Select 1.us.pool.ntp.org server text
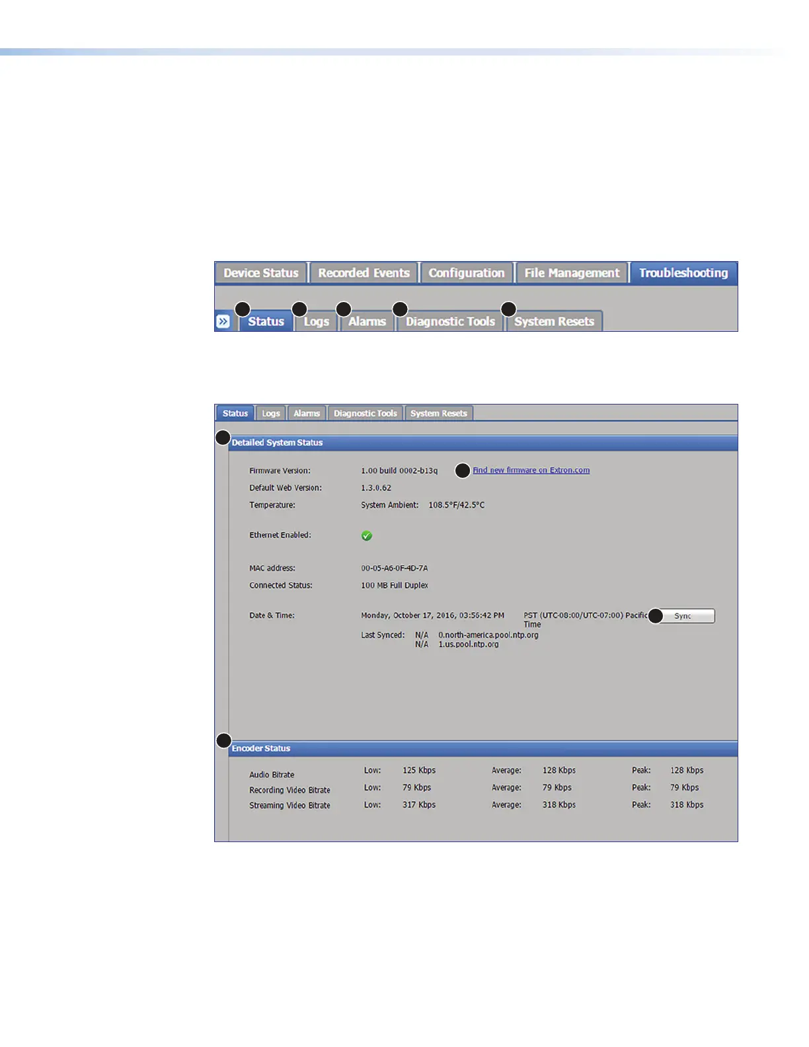The image size is (809, 1047). tap(469, 644)
